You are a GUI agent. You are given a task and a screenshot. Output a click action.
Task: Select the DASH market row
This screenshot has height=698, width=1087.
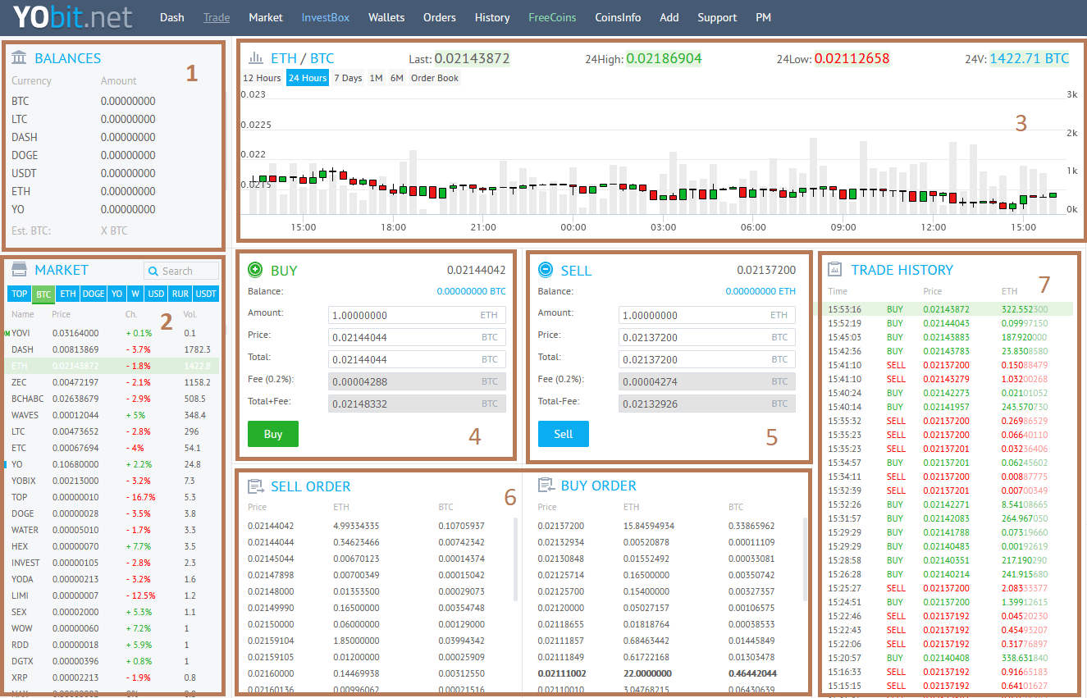pos(113,349)
